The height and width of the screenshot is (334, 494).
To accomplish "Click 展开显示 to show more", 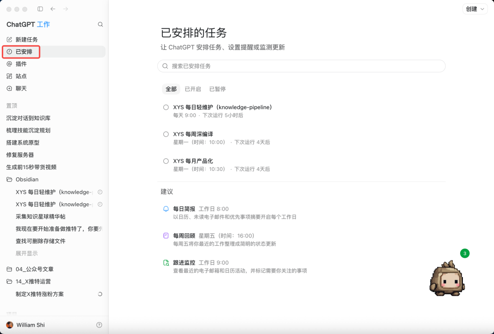I will tap(27, 254).
